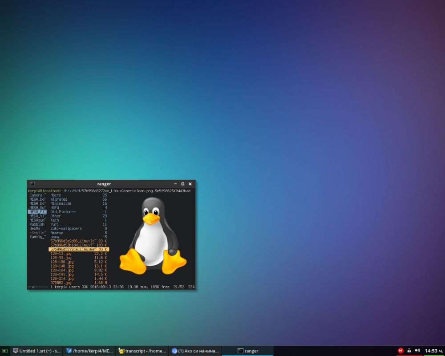The image size is (445, 356).
Task: Select the Other directory
Action: click(79, 216)
